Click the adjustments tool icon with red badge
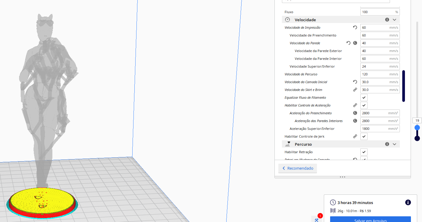Image resolution: width=422 pixels, height=222 pixels. (317, 219)
